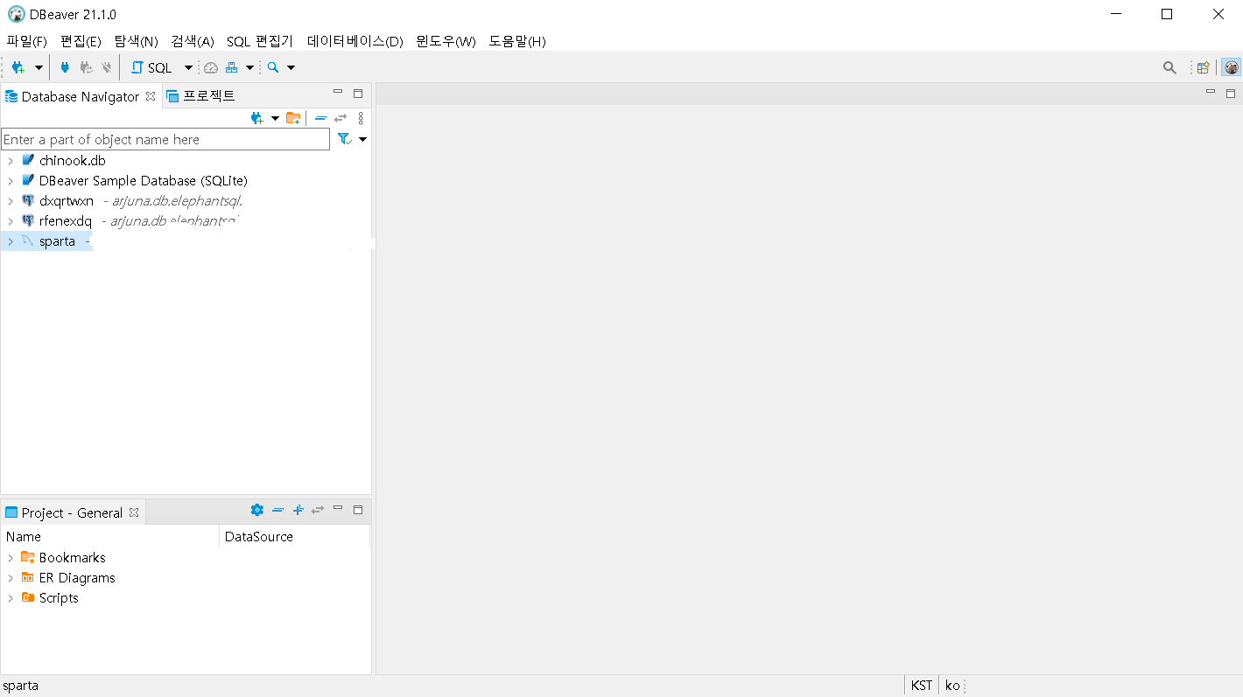Minimize the Project - General panel
1243x697 pixels.
(x=338, y=508)
